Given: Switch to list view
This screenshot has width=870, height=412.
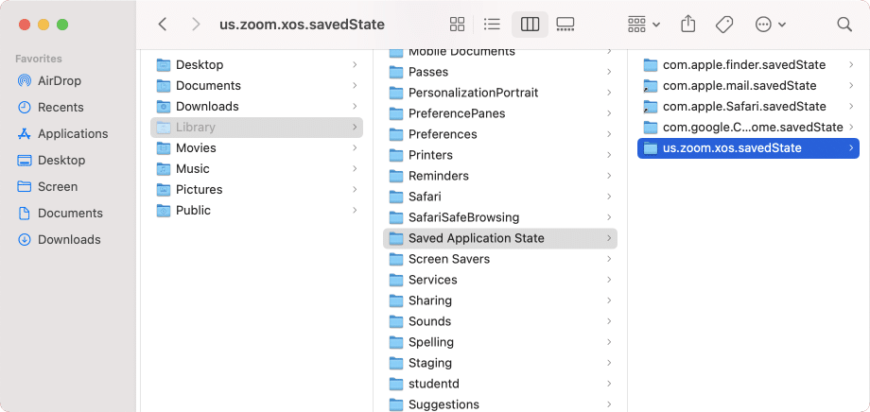Looking at the screenshot, I should click(x=492, y=25).
